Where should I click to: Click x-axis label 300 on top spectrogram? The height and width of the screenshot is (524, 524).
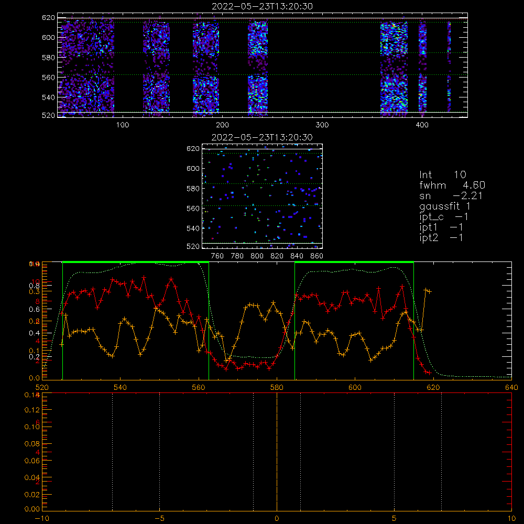322,125
